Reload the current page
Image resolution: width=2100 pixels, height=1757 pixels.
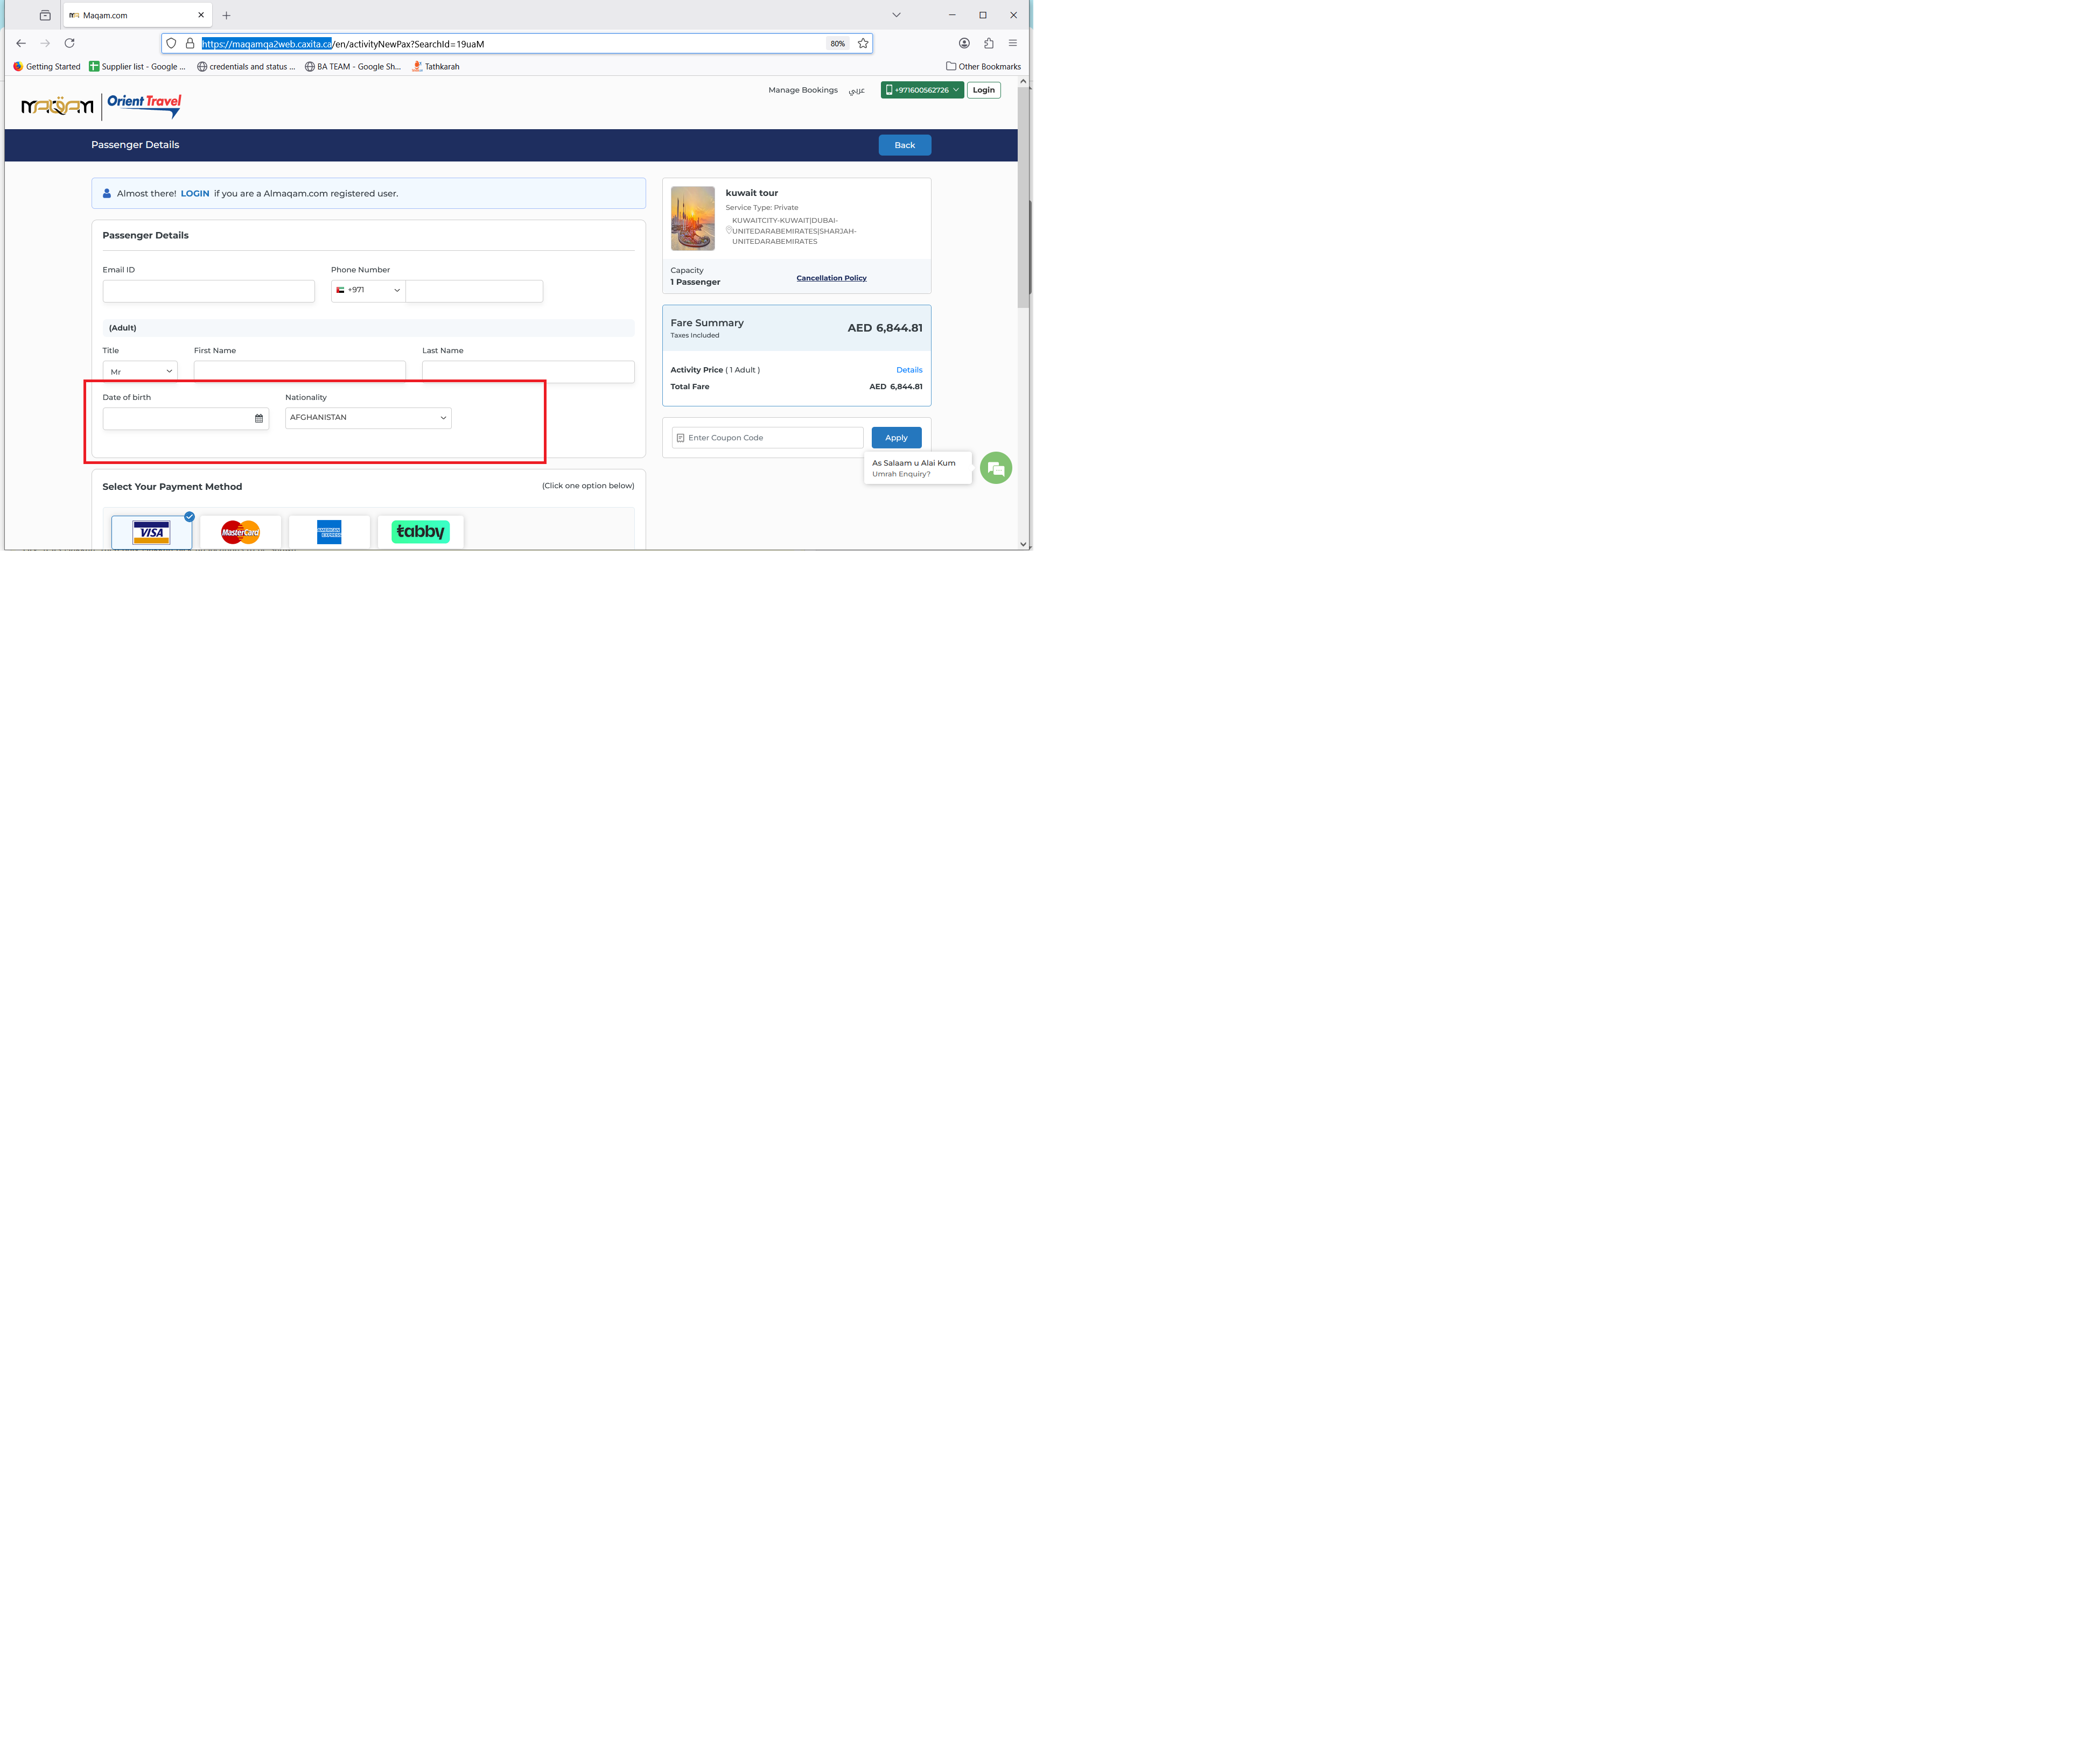(69, 43)
